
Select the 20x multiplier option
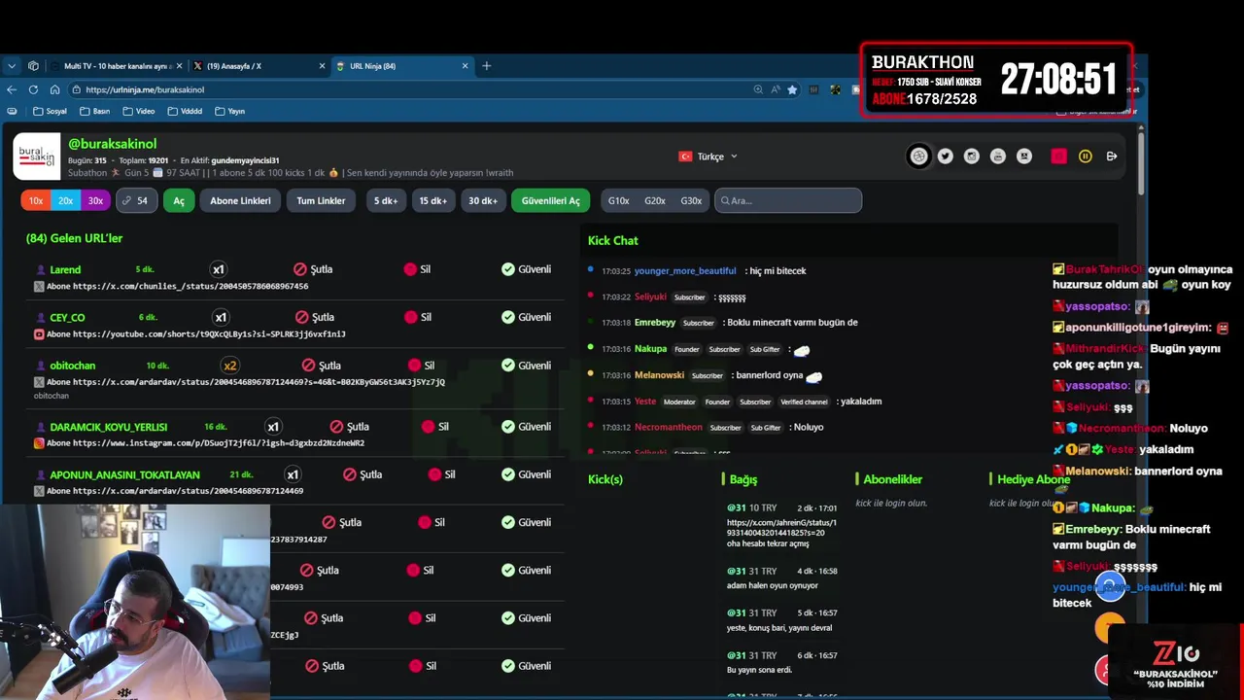65,200
